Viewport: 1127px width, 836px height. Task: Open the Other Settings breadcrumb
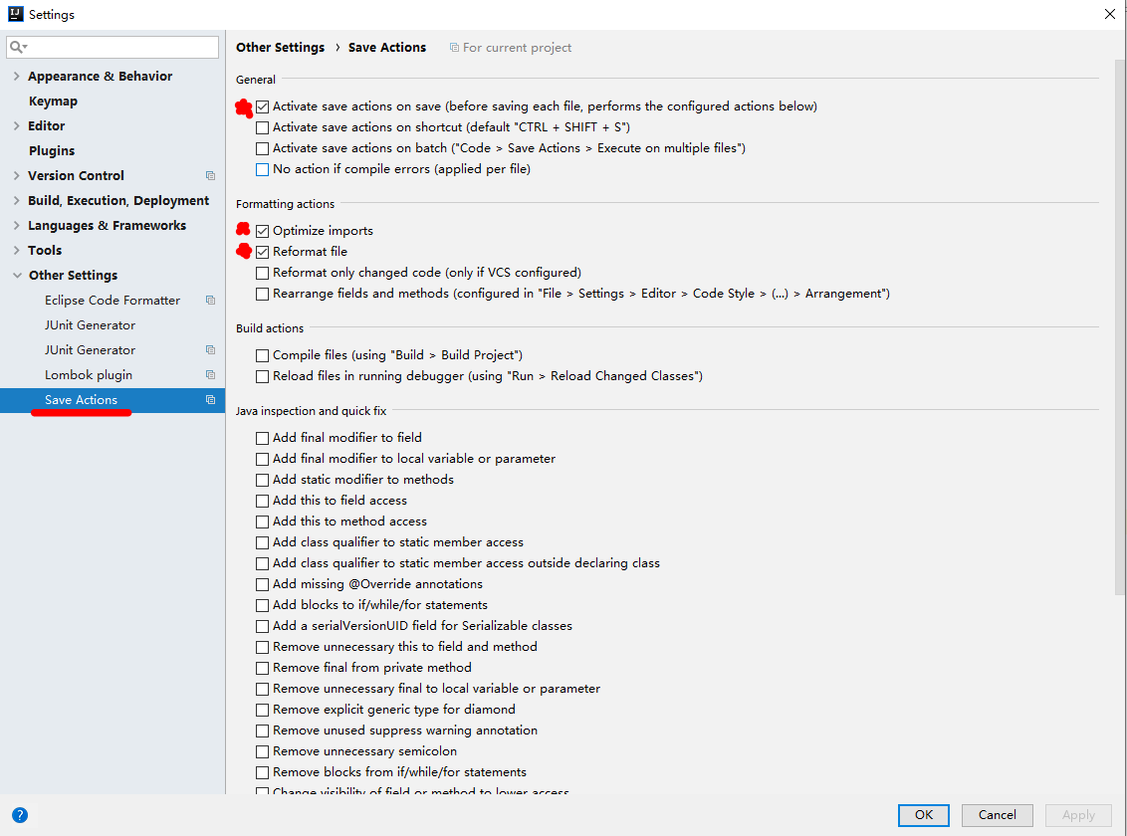pyautogui.click(x=280, y=47)
